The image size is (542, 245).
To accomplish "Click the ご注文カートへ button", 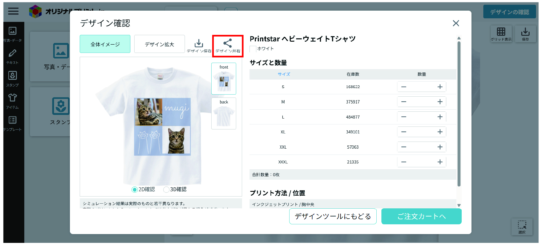I will [x=421, y=216].
